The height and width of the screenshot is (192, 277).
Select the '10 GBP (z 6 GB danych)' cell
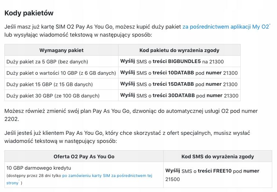(61, 73)
